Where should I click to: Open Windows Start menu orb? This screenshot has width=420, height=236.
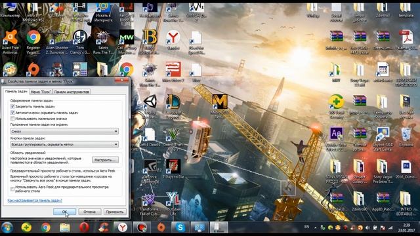(x=7, y=227)
